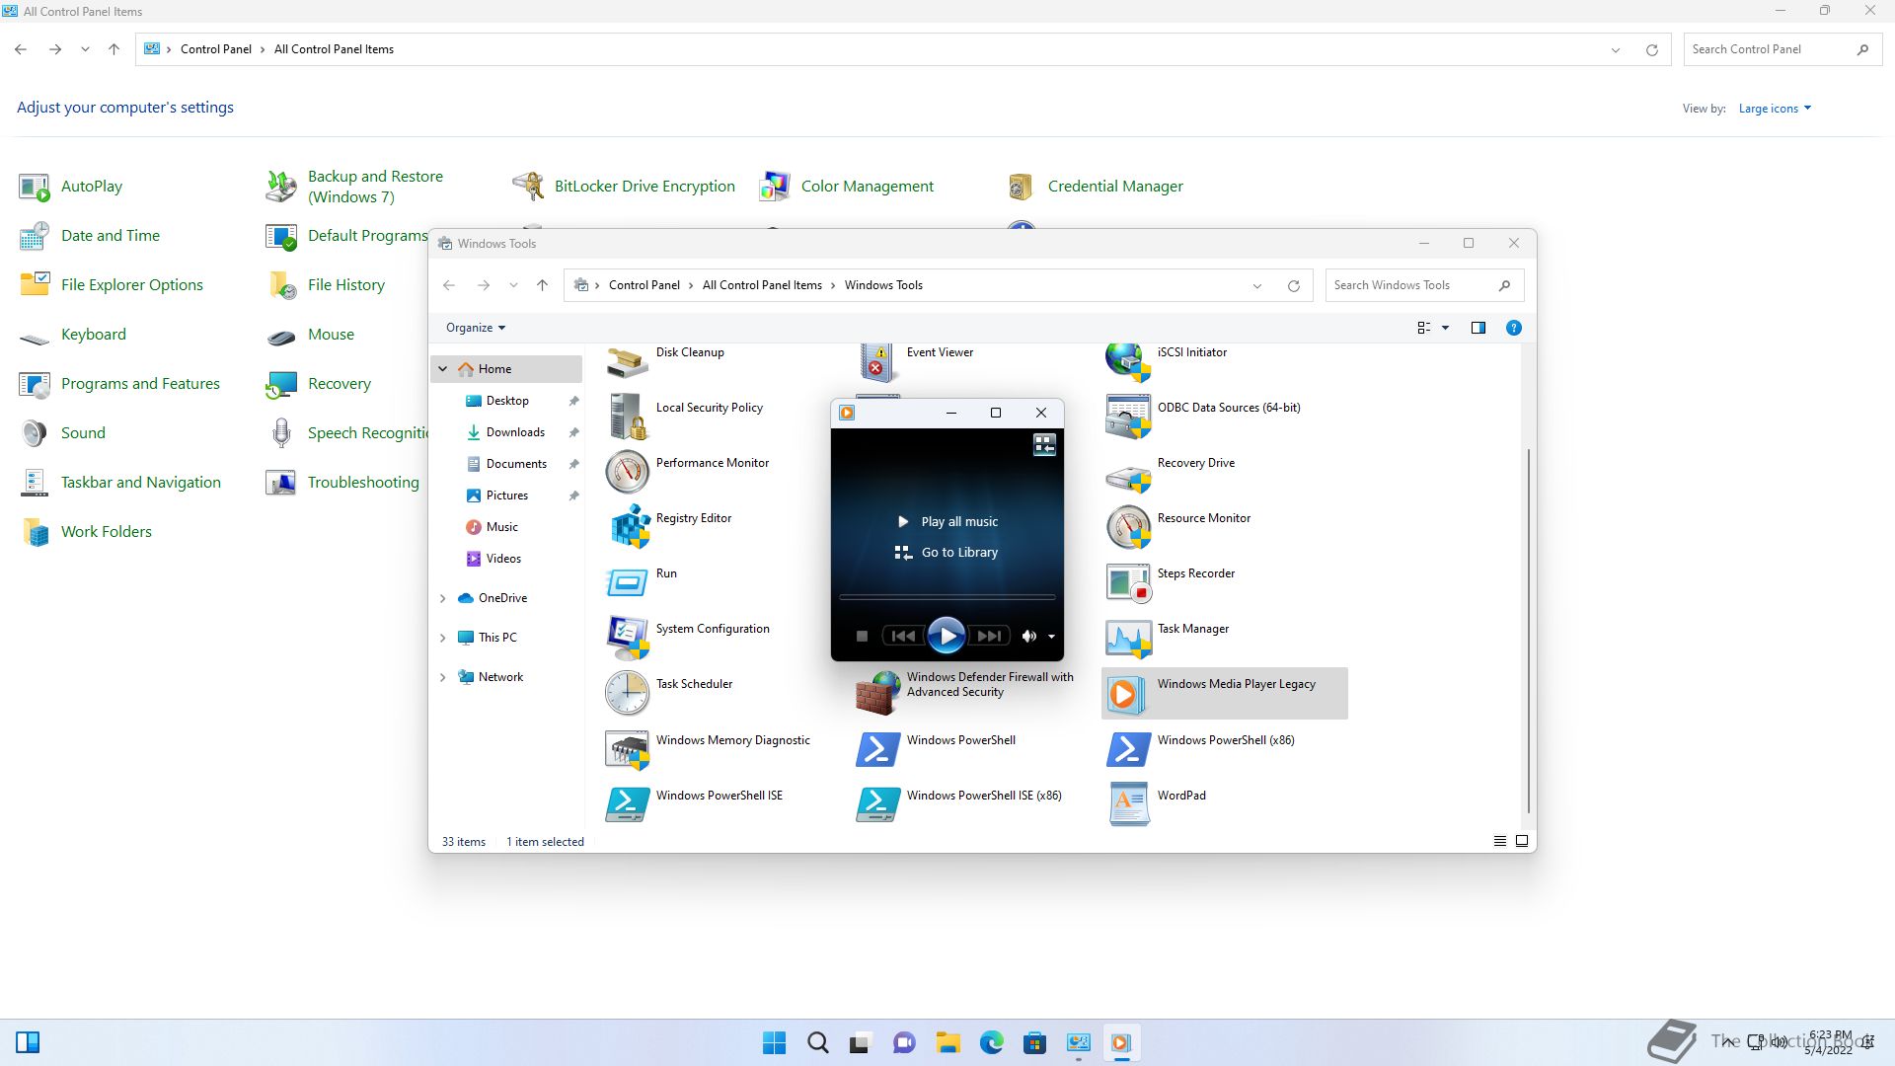Go up one level in Windows Tools
This screenshot has height=1066, width=1895.
542,285
